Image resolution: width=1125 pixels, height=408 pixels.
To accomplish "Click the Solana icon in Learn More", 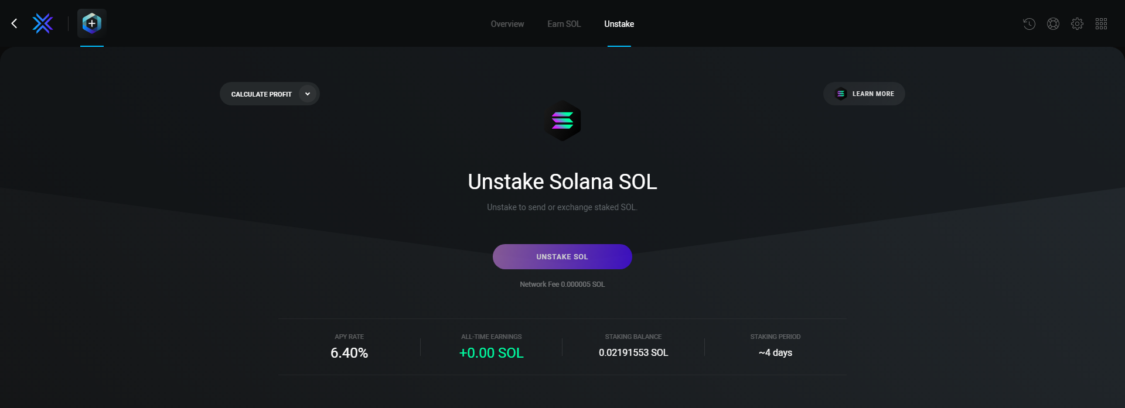I will (x=841, y=94).
